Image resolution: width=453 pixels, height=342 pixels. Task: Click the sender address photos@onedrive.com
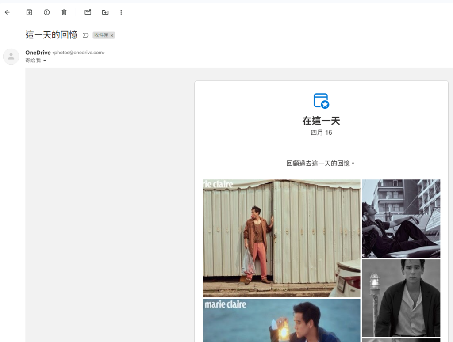coord(79,53)
